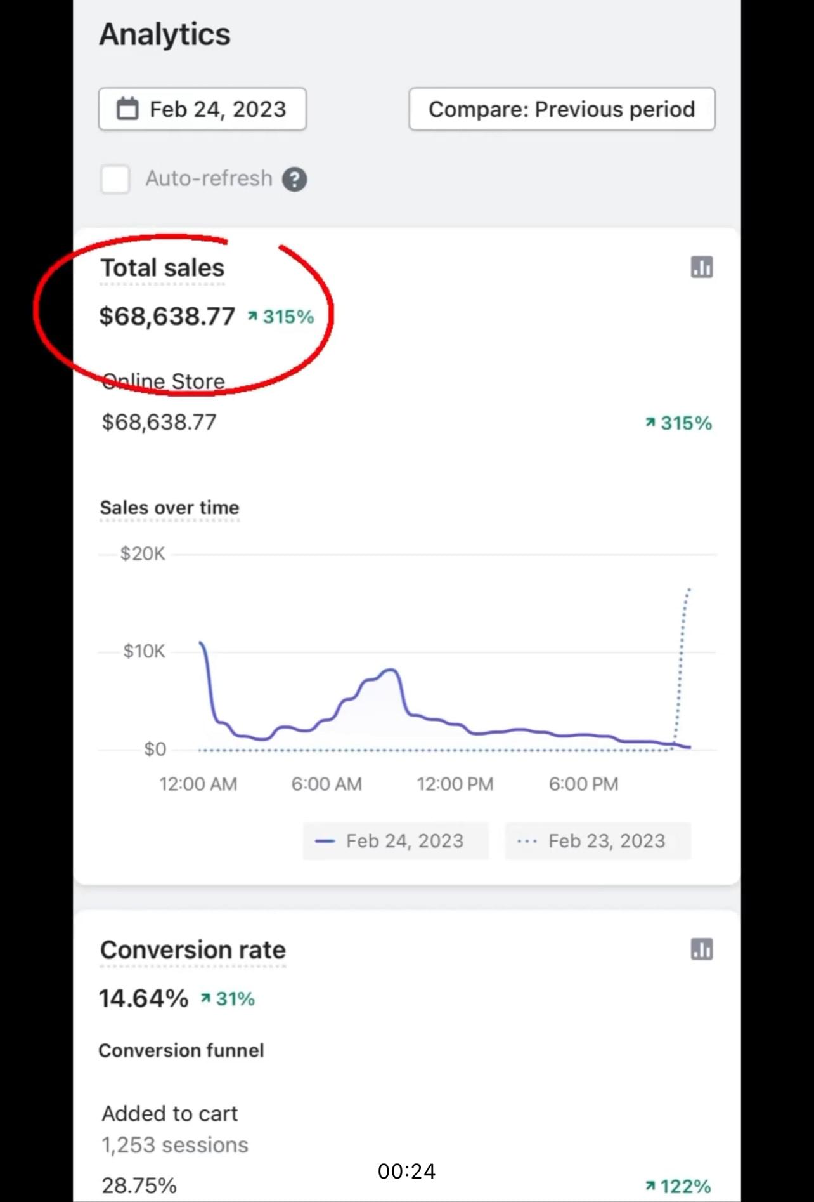
Task: Click the Online Store sales channel row
Action: coord(164,381)
